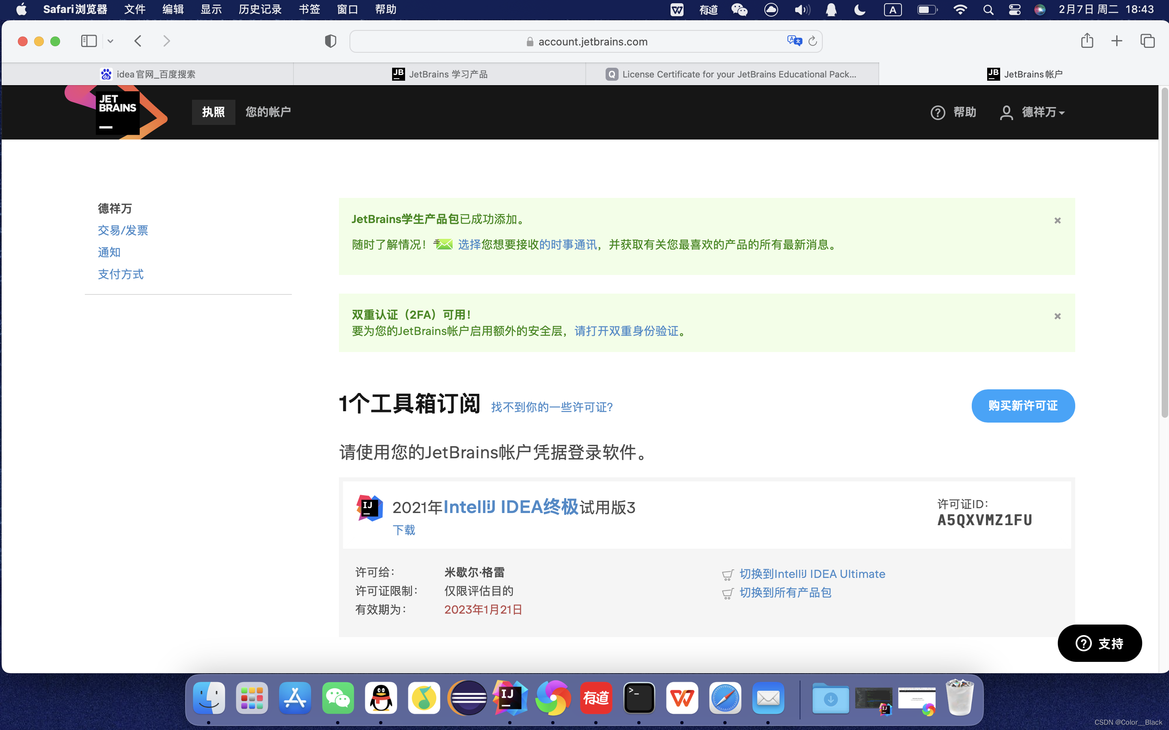The width and height of the screenshot is (1169, 730).
Task: Click Spotlight search icon in menu bar
Action: click(988, 9)
